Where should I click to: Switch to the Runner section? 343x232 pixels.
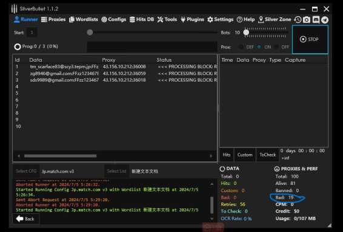pyautogui.click(x=25, y=19)
